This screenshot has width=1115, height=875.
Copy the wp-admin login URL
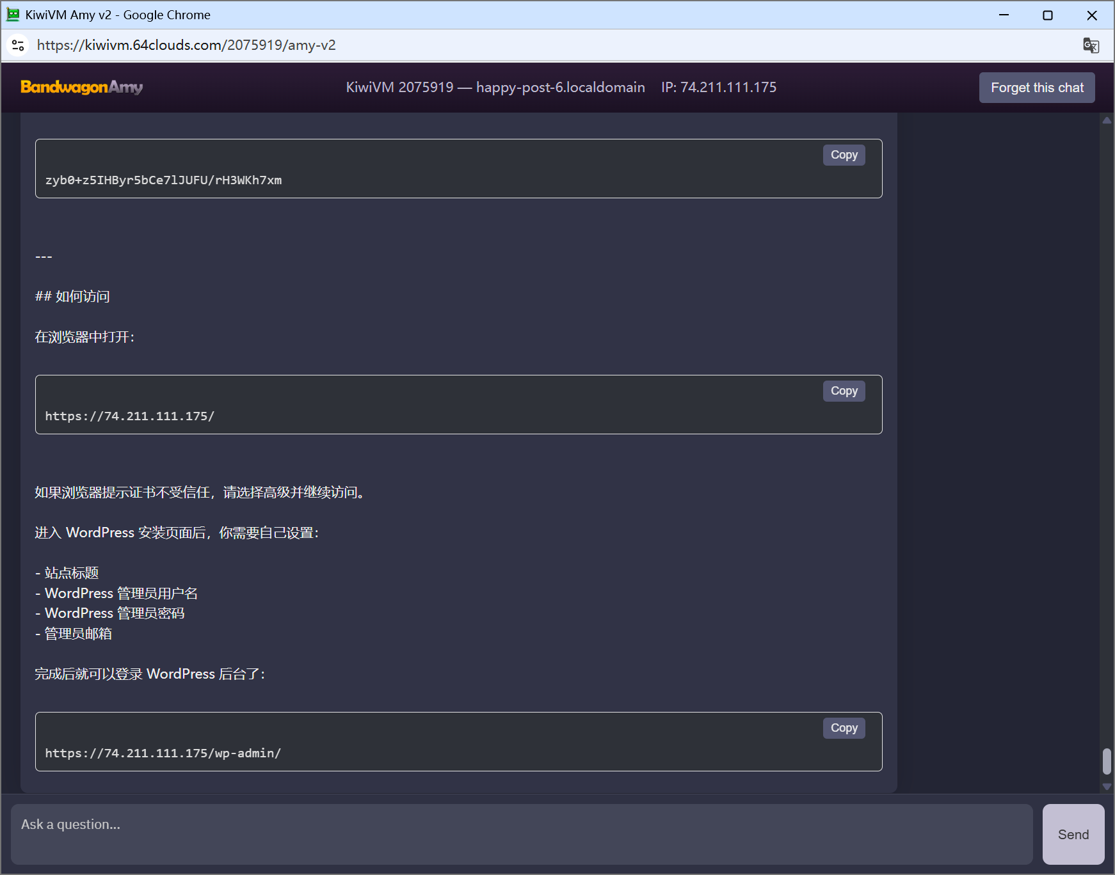point(844,728)
